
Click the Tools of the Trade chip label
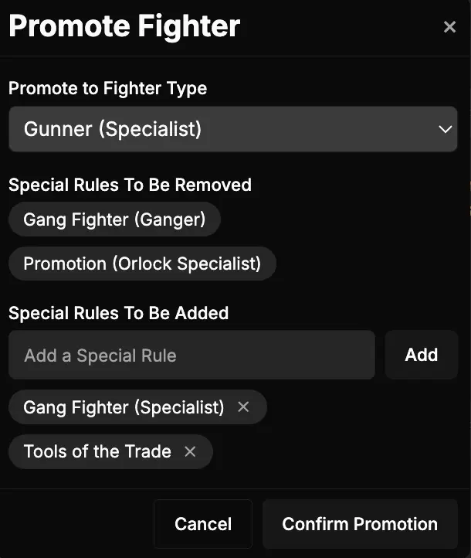coord(97,451)
